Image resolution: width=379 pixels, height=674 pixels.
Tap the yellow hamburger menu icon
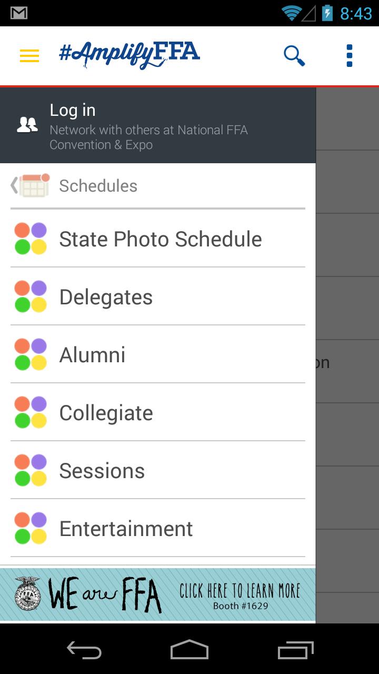click(x=29, y=55)
